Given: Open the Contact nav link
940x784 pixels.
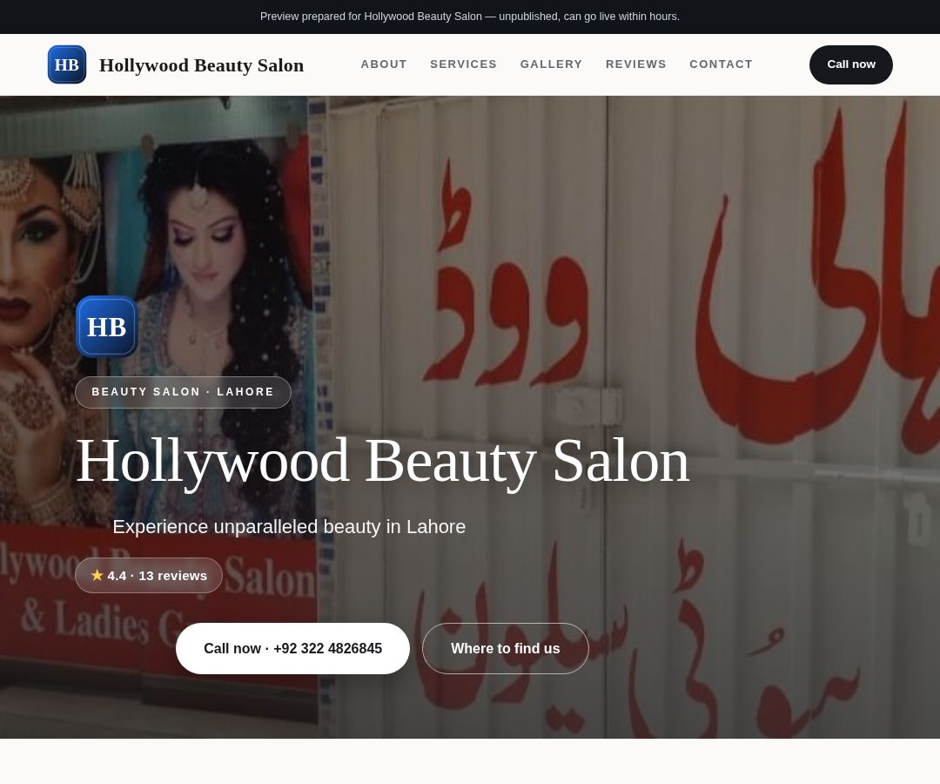Looking at the screenshot, I should click(x=721, y=64).
